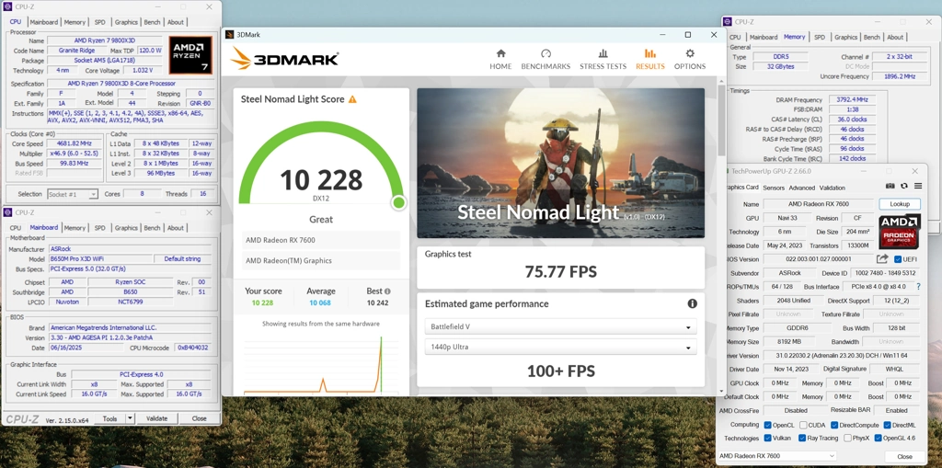This screenshot has height=468, width=942.
Task: Click the Bus Interface question mark in GPU-Z
Action: click(917, 287)
